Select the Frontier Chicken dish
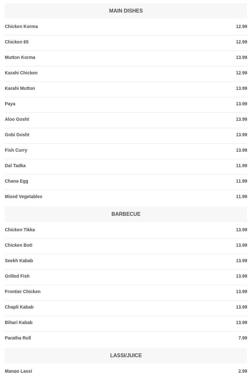Image resolution: width=252 pixels, height=373 pixels. 22,292
